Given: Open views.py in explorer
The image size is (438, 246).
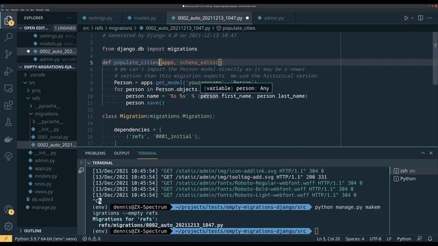Looking at the screenshot, I should coord(47,192).
